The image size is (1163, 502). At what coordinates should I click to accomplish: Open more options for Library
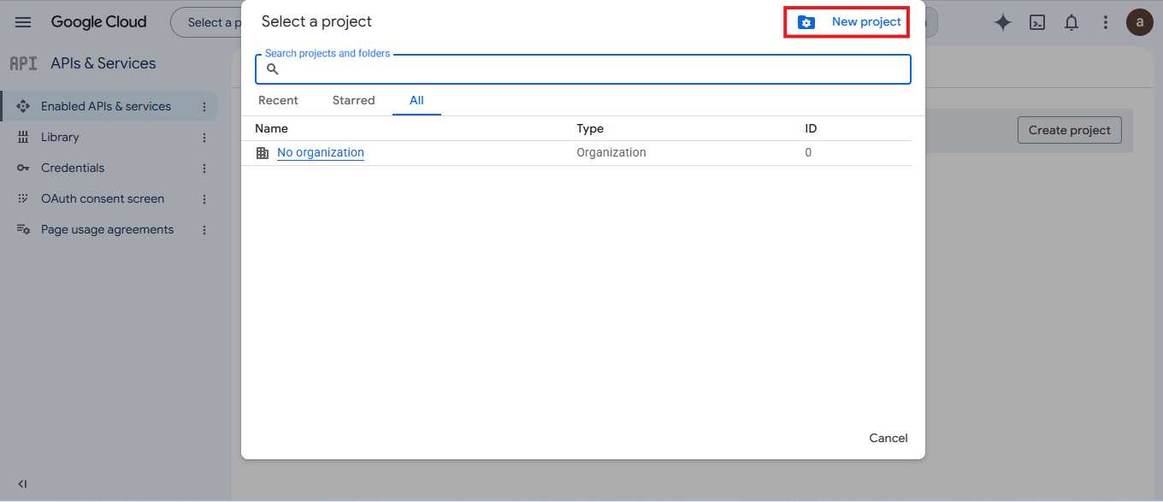(x=204, y=138)
